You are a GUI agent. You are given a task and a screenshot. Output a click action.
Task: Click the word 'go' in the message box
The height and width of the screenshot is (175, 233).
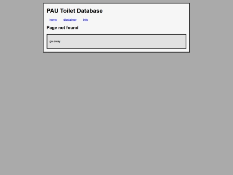coord(51,41)
